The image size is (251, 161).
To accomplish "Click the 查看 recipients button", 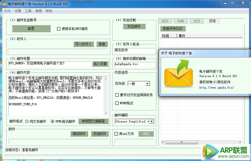I will tap(102, 44).
